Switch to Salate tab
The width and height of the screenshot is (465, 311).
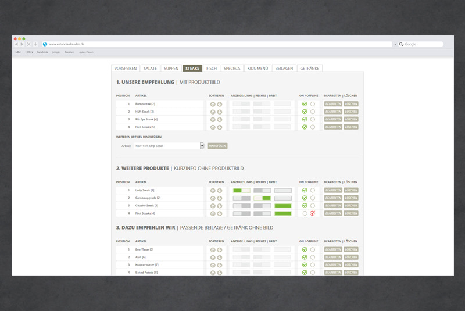point(151,69)
